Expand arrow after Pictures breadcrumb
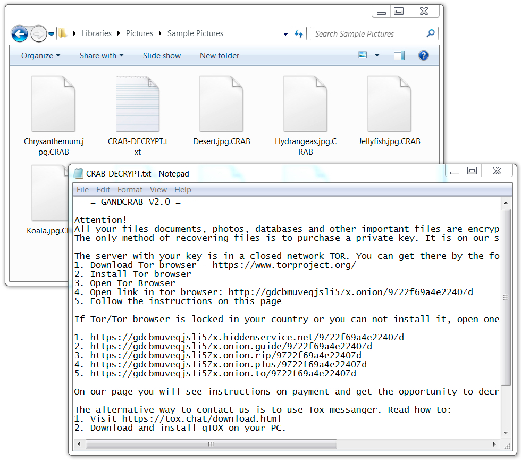This screenshot has width=521, height=461. point(160,33)
